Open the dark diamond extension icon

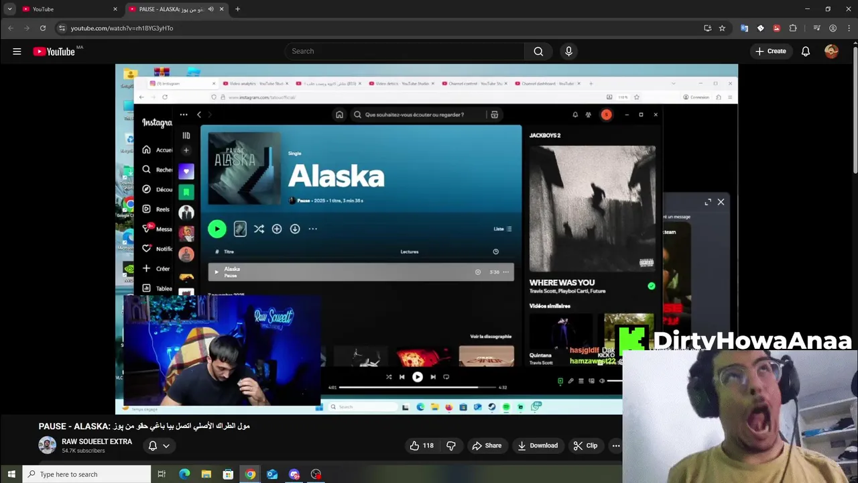coord(760,28)
